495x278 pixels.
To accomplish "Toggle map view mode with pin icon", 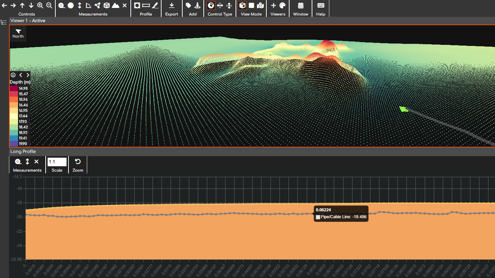I will click(x=260, y=6).
